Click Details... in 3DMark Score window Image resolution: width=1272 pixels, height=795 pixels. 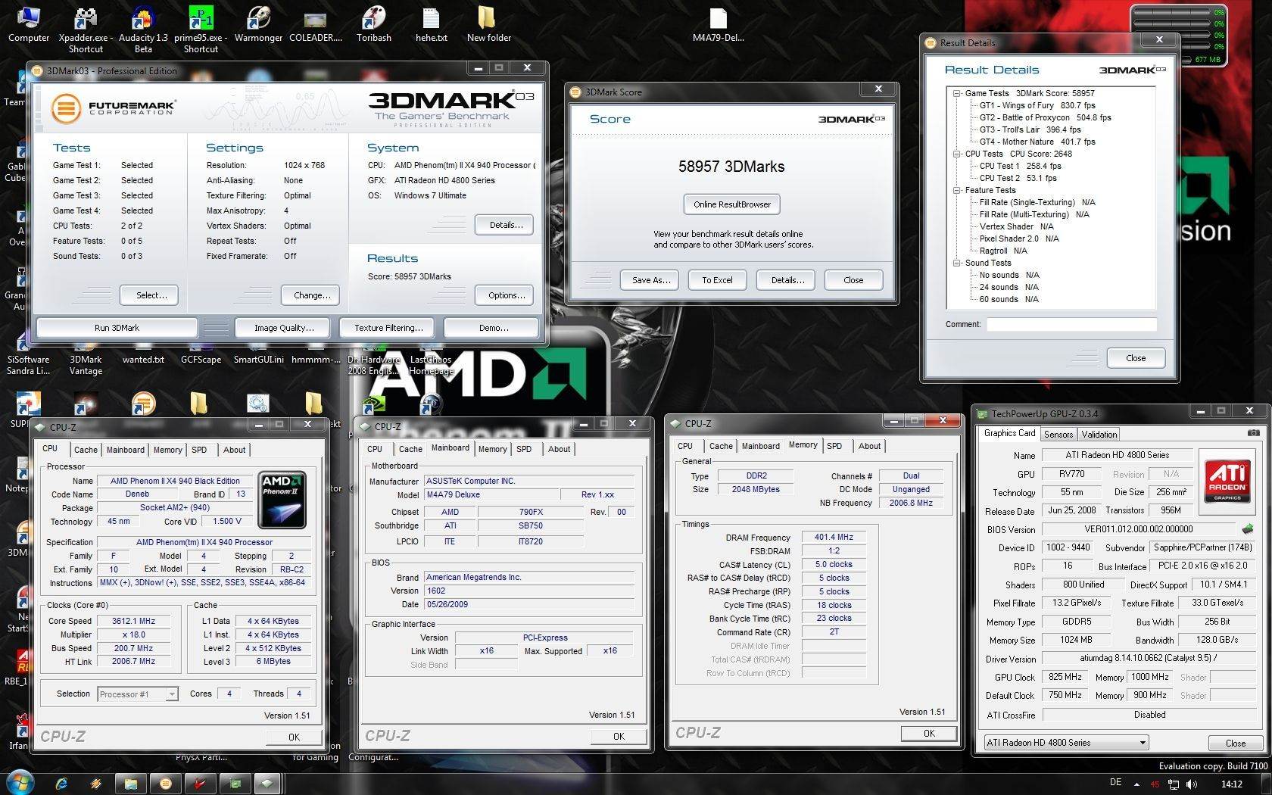click(x=786, y=280)
